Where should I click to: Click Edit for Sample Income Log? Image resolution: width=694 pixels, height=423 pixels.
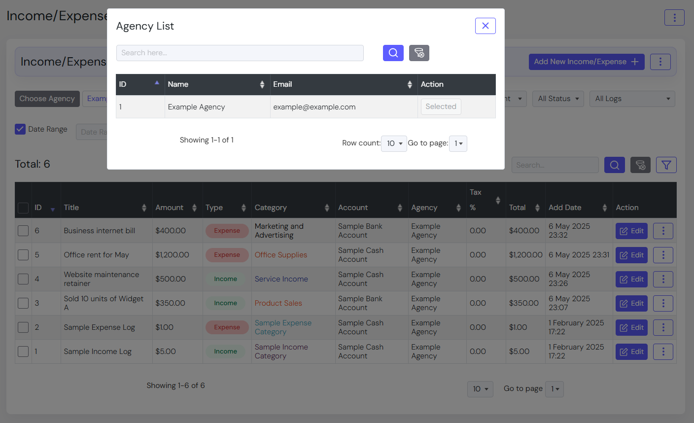(631, 352)
